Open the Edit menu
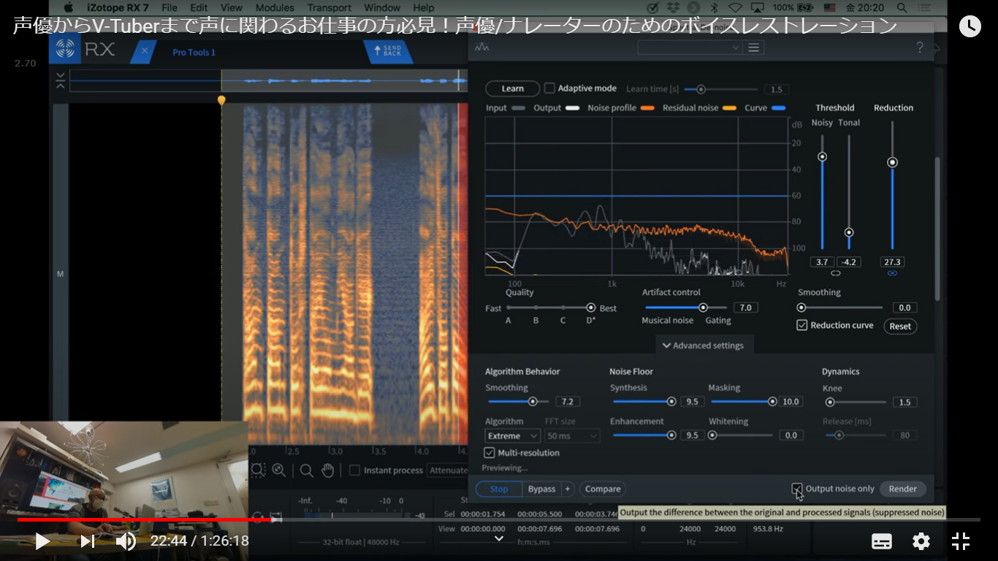 tap(199, 7)
